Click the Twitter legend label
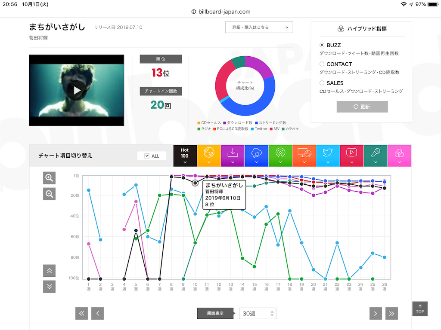 pos(261,129)
